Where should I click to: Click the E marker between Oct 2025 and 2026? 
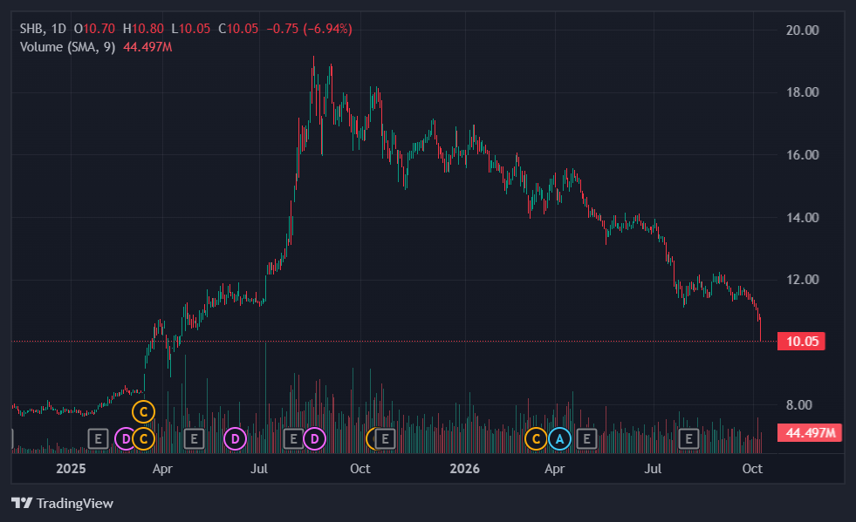(385, 438)
